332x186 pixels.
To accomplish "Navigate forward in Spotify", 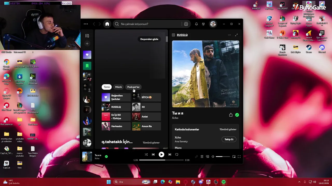I will [x=100, y=24].
